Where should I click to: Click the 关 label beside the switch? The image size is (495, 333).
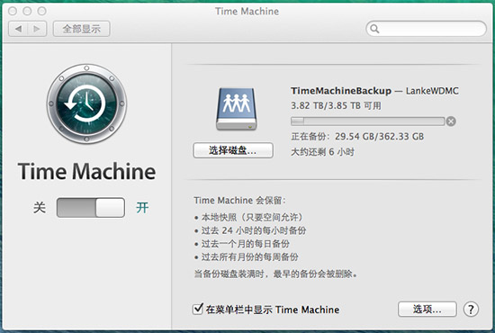(x=40, y=208)
